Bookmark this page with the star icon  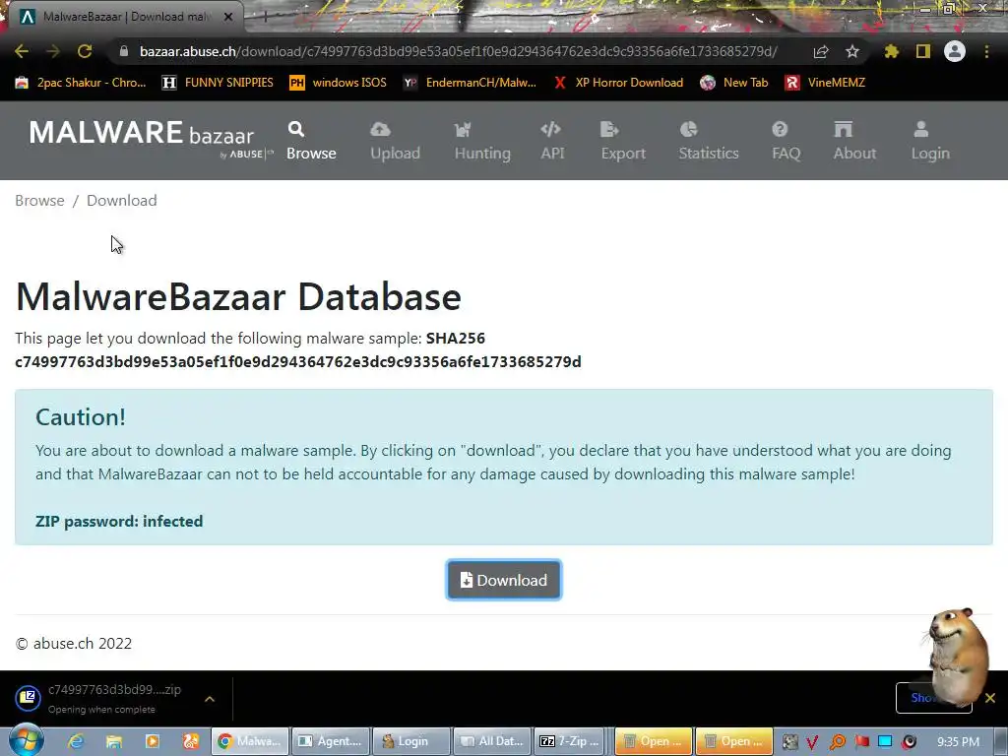[852, 51]
